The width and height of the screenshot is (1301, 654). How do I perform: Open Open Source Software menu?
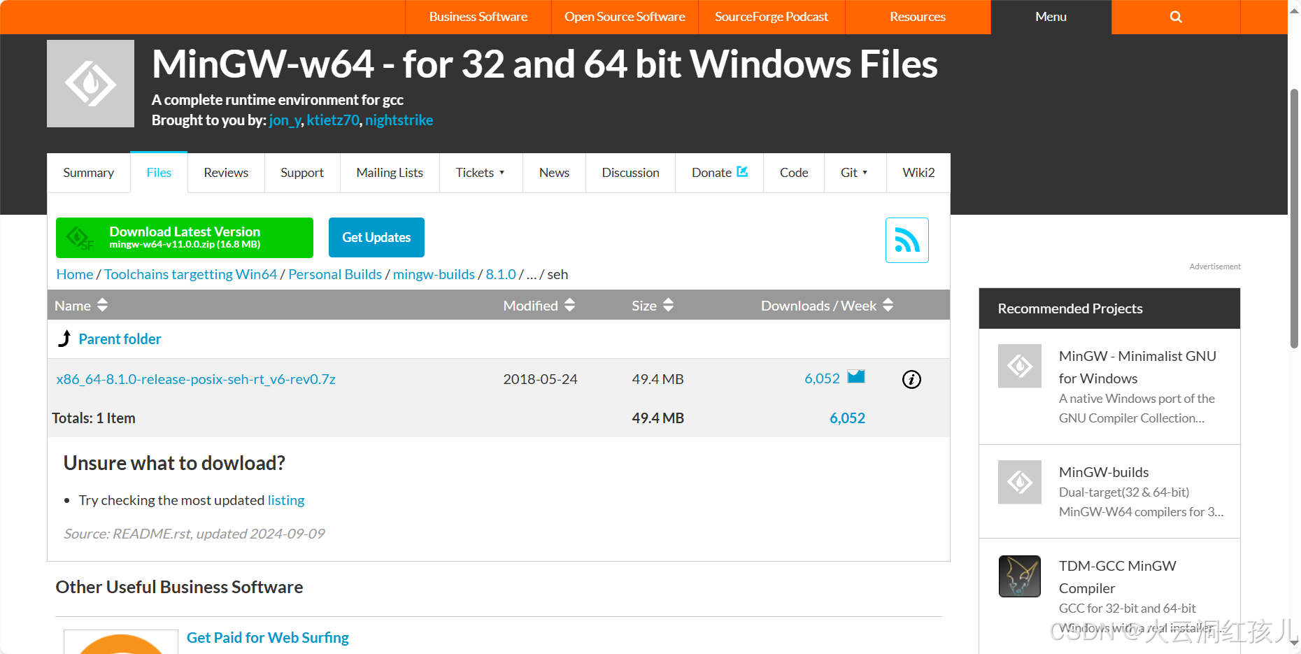click(625, 17)
